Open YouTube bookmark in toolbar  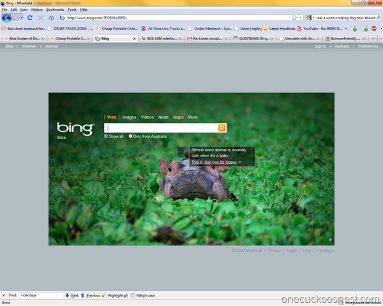320,29
